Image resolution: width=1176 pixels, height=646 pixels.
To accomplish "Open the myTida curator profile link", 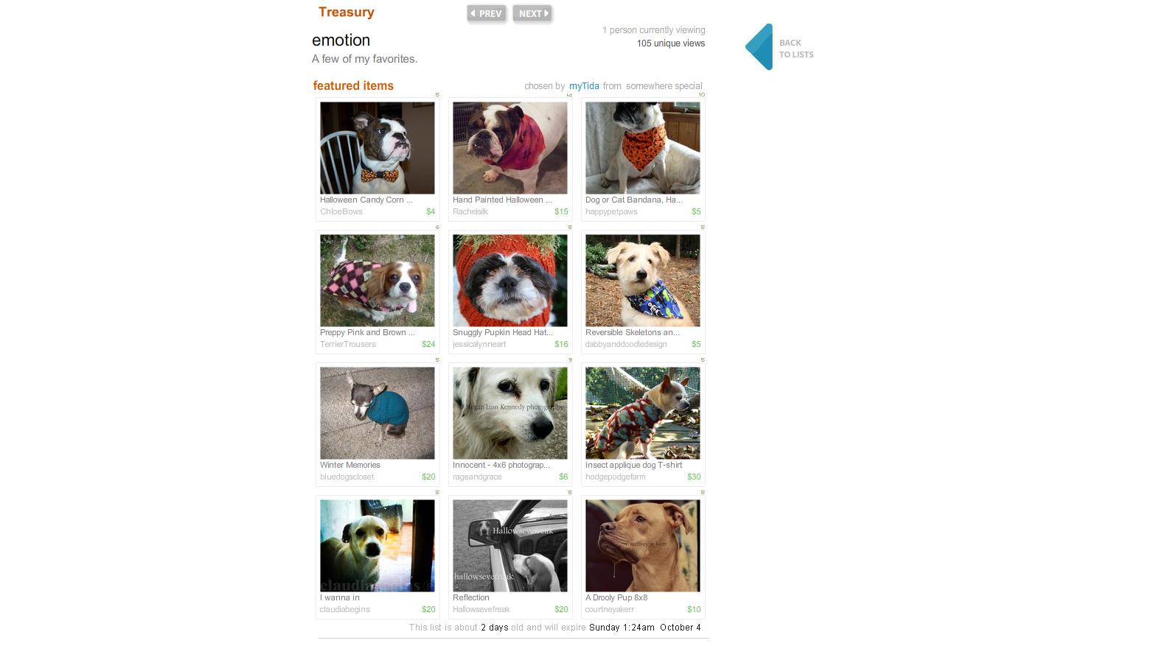I will 584,86.
